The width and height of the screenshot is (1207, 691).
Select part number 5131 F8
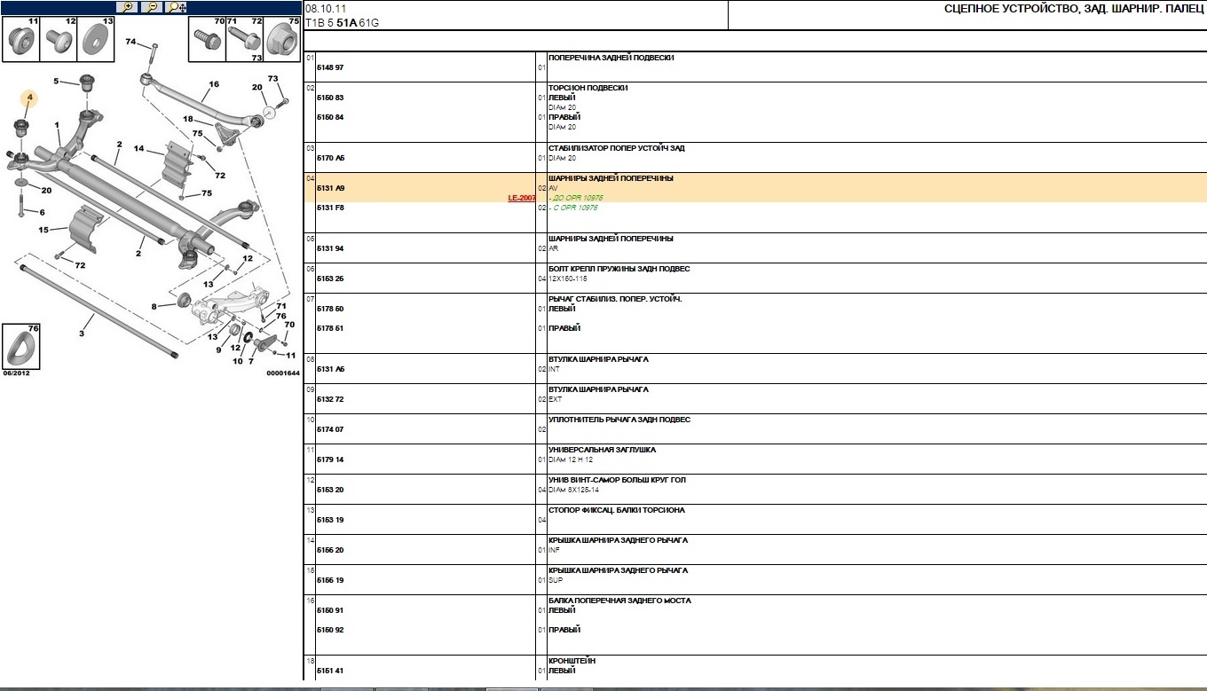click(x=330, y=208)
